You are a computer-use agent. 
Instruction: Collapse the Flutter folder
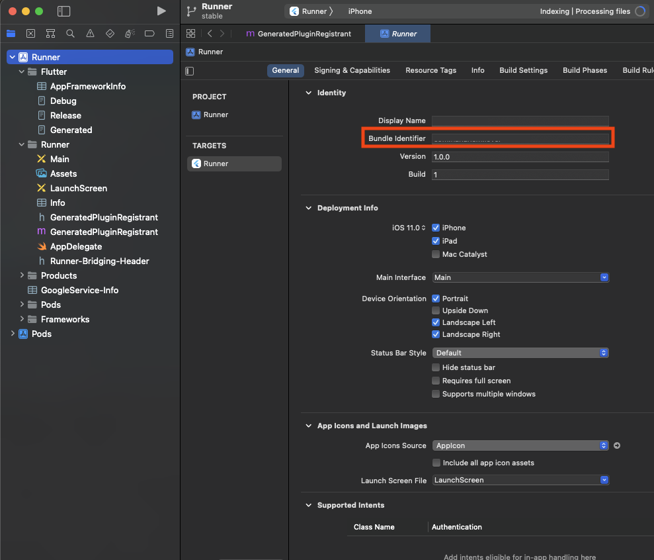(22, 72)
